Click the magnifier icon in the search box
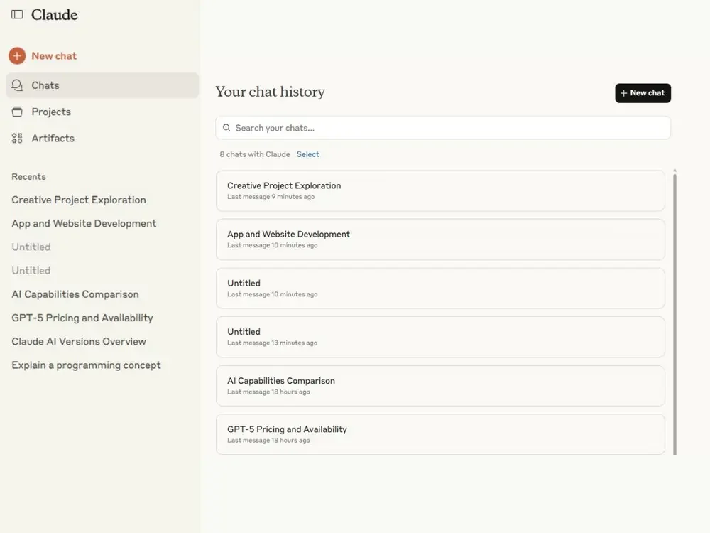This screenshot has width=710, height=533. (226, 128)
